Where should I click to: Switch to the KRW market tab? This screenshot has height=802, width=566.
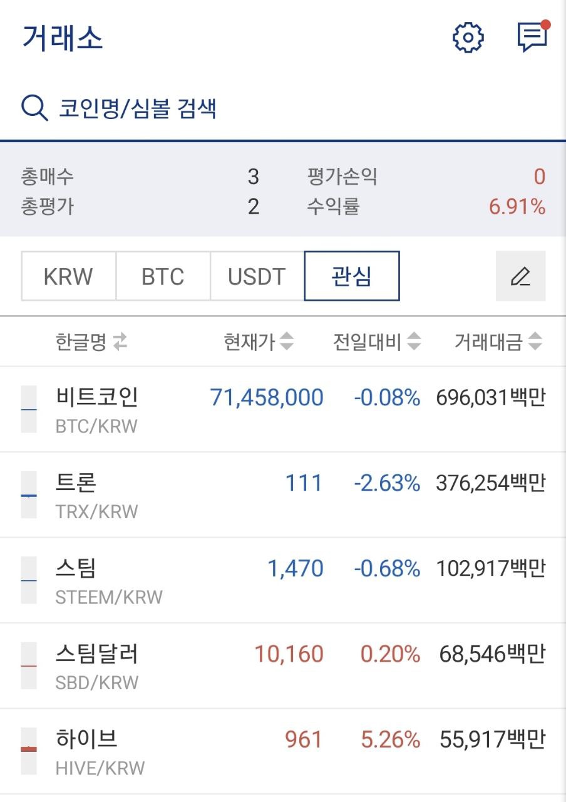pos(68,276)
